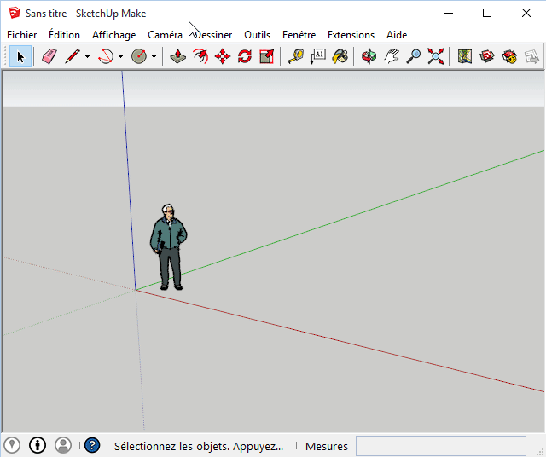Choose the Move tool with red arrows
The height and width of the screenshot is (457, 546).
pyautogui.click(x=223, y=56)
